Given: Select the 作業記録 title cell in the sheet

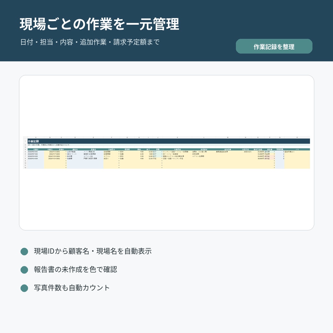Looking at the screenshot, I should (169, 141).
